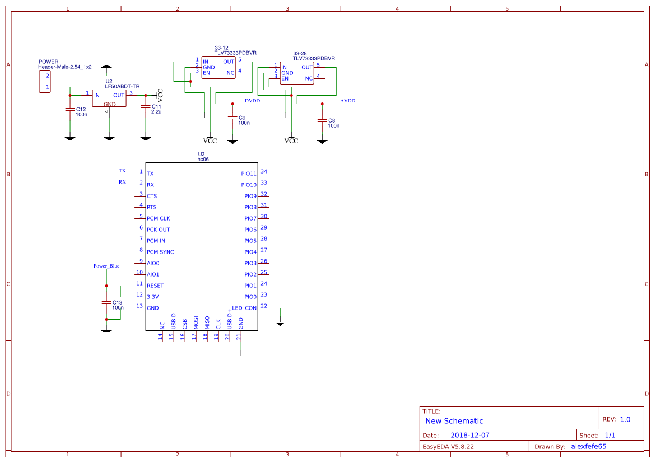656x463 pixels.
Task: Click the C8 capacitor on AVDD
Action: click(x=322, y=120)
